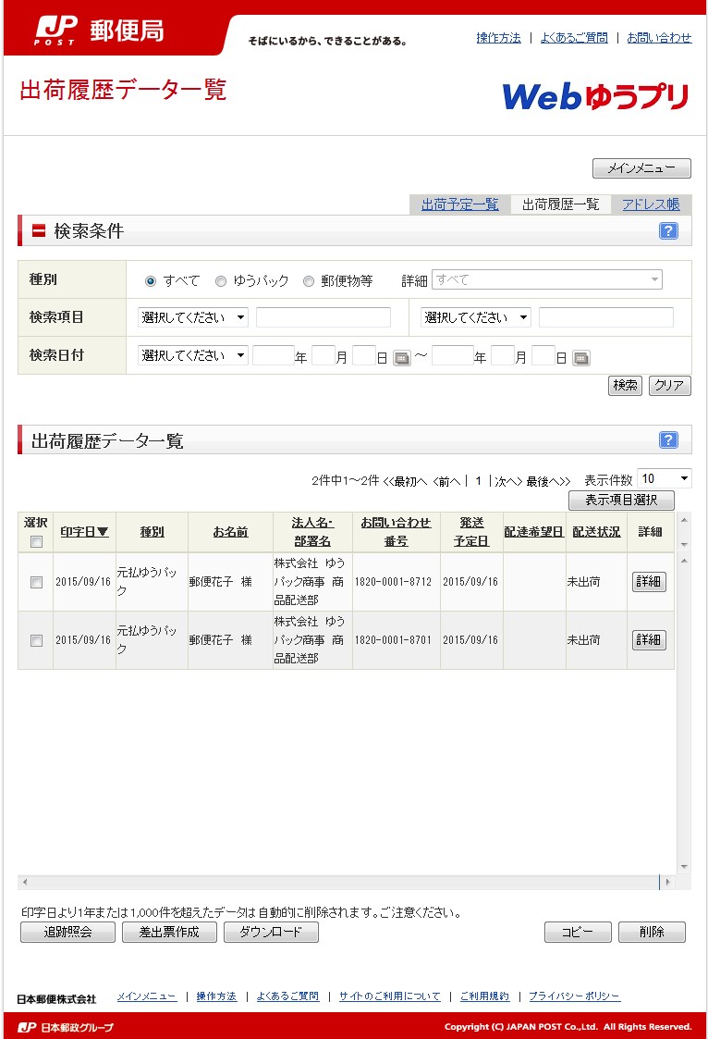This screenshot has width=708, height=1039.
Task: Click the table horizontal scrollbar
Action: (344, 882)
